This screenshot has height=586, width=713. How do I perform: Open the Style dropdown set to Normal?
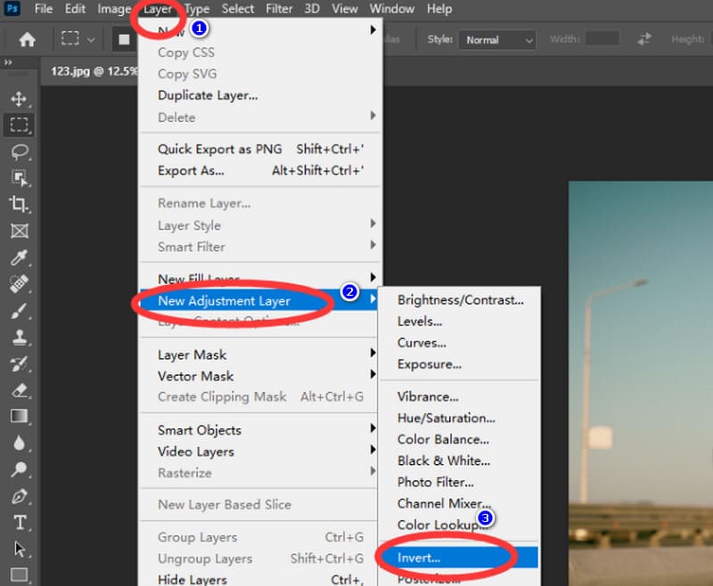(496, 40)
